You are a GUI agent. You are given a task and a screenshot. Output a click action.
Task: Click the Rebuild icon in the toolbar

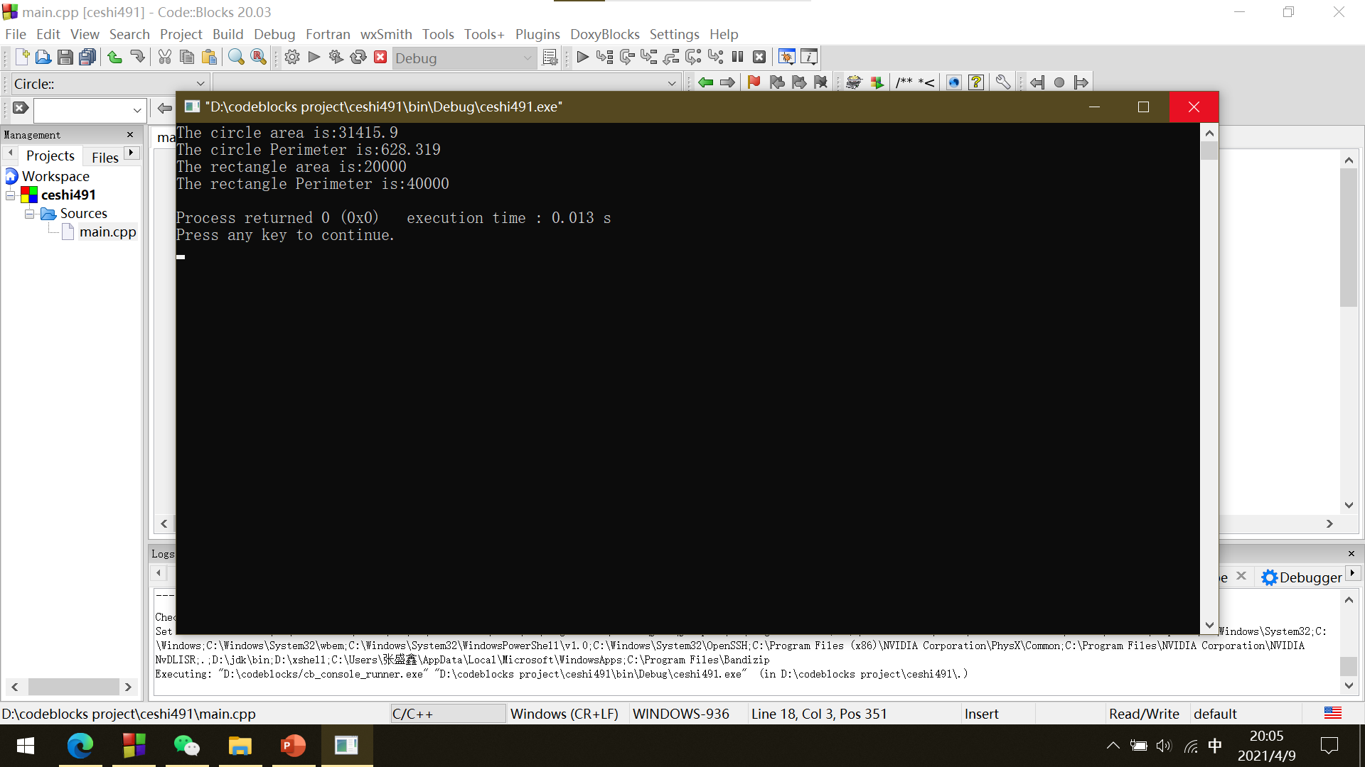click(x=358, y=58)
